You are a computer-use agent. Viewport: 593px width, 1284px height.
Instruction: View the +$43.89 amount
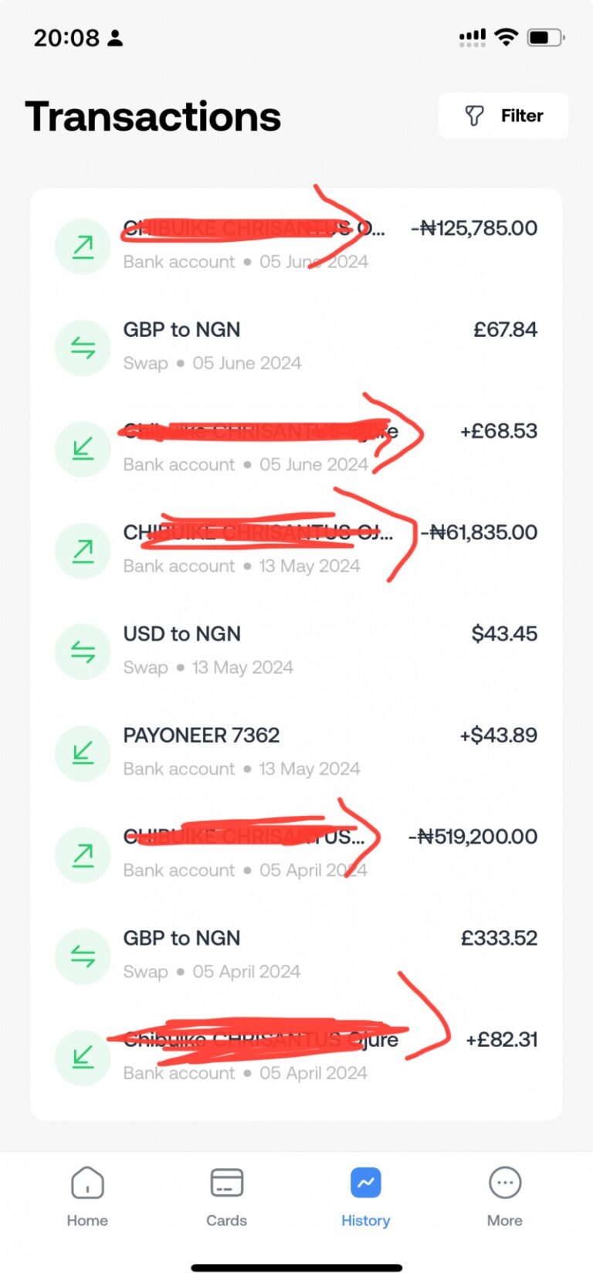[x=498, y=735]
